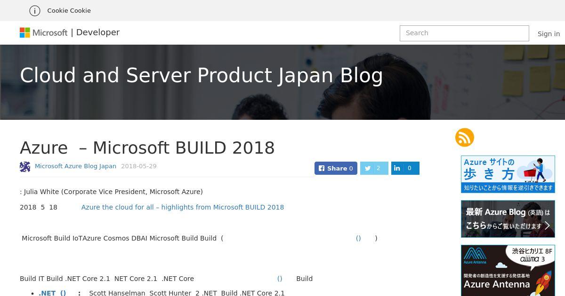Click the parentheses link after 'Microsoft Build Build'
Image resolution: width=565 pixels, height=296 pixels.
(358, 238)
